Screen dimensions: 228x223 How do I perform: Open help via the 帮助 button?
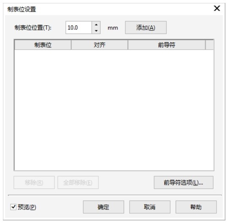click(x=196, y=207)
